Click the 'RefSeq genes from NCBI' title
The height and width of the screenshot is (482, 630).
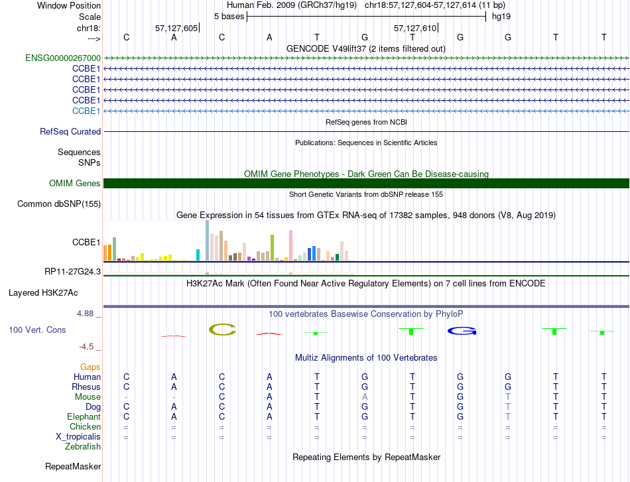(367, 122)
